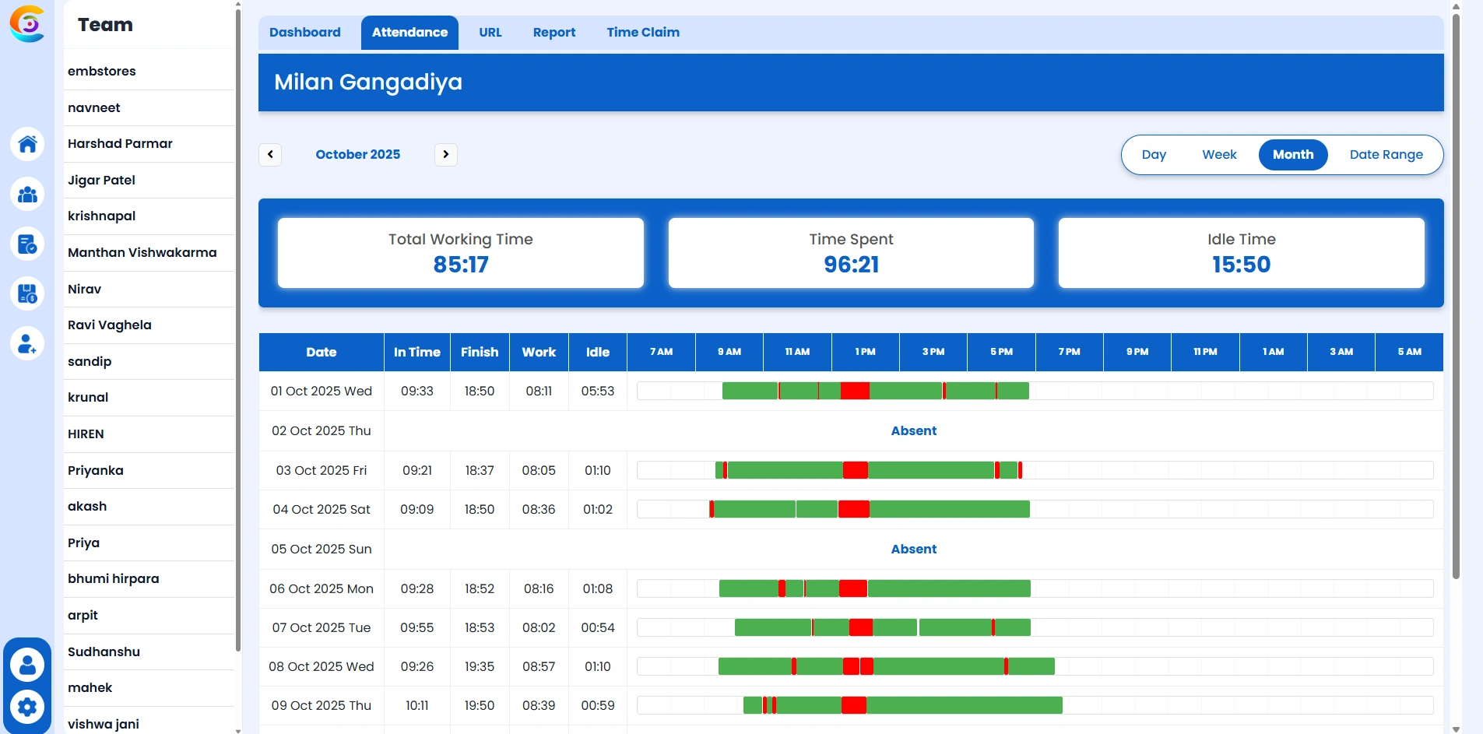1483x734 pixels.
Task: Select Manthan Vishwakarma in team list
Action: point(142,253)
